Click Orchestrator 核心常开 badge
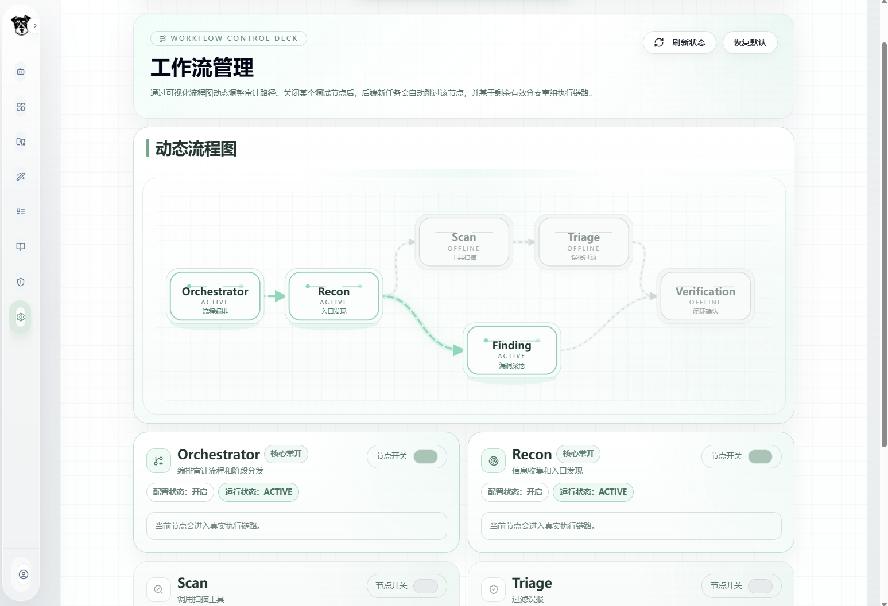Image resolution: width=888 pixels, height=606 pixels. click(x=286, y=454)
